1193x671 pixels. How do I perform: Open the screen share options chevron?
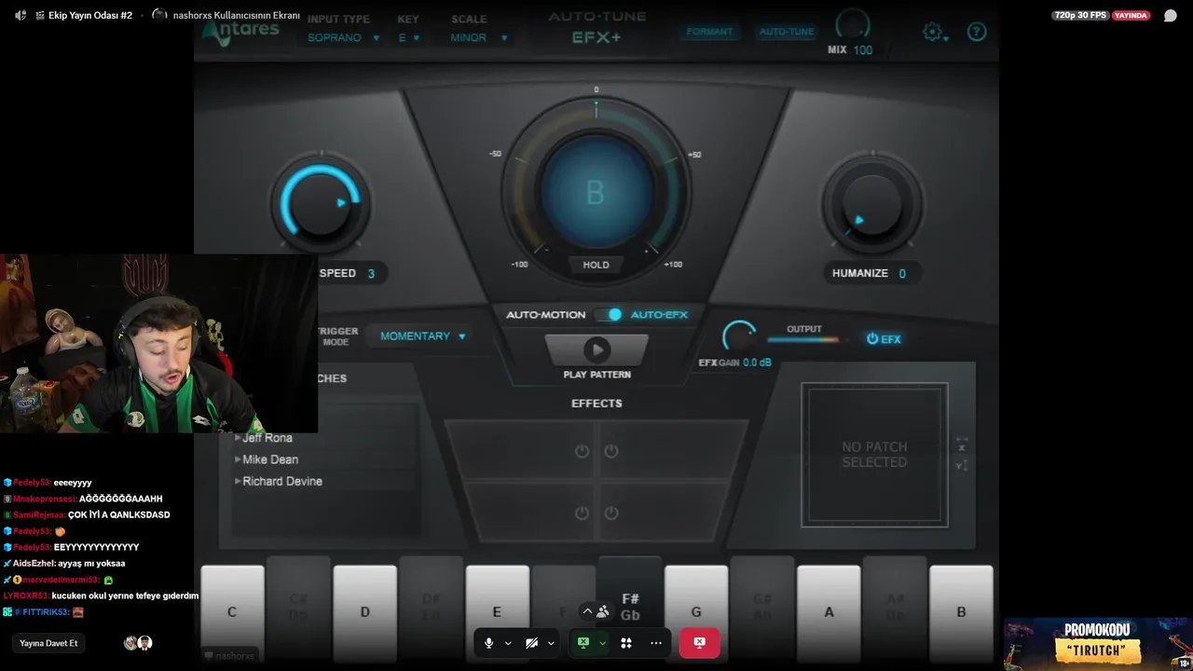tap(603, 643)
